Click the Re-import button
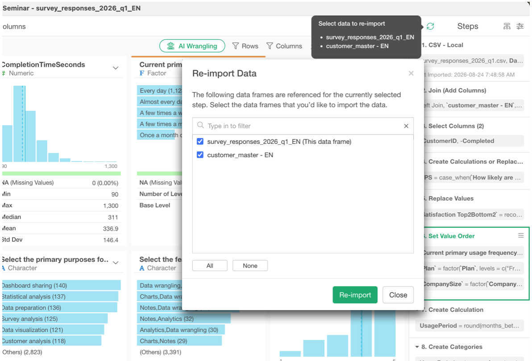Image resolution: width=532 pixels, height=361 pixels. pos(355,295)
